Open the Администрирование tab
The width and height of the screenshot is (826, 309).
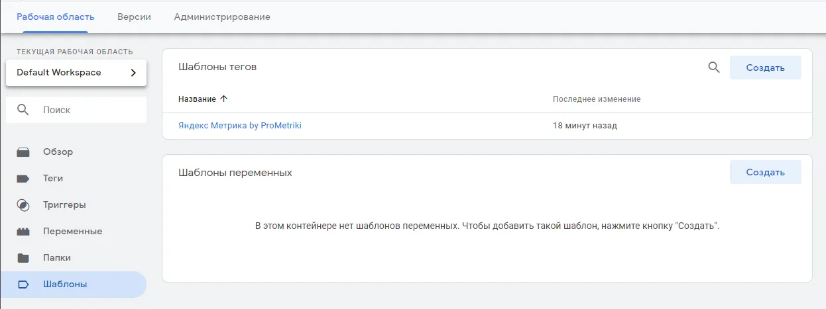pos(222,17)
